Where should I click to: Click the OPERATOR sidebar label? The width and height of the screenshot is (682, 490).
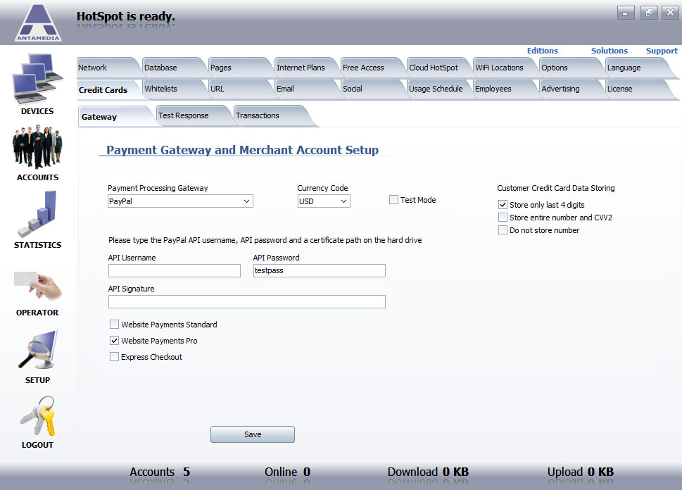(37, 313)
